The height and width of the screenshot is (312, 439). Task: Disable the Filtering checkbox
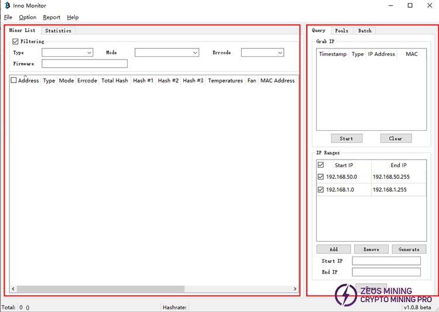[16, 41]
